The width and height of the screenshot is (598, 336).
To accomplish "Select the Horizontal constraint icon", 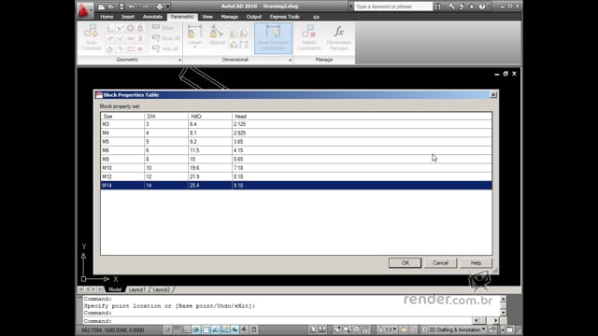I will [x=131, y=38].
